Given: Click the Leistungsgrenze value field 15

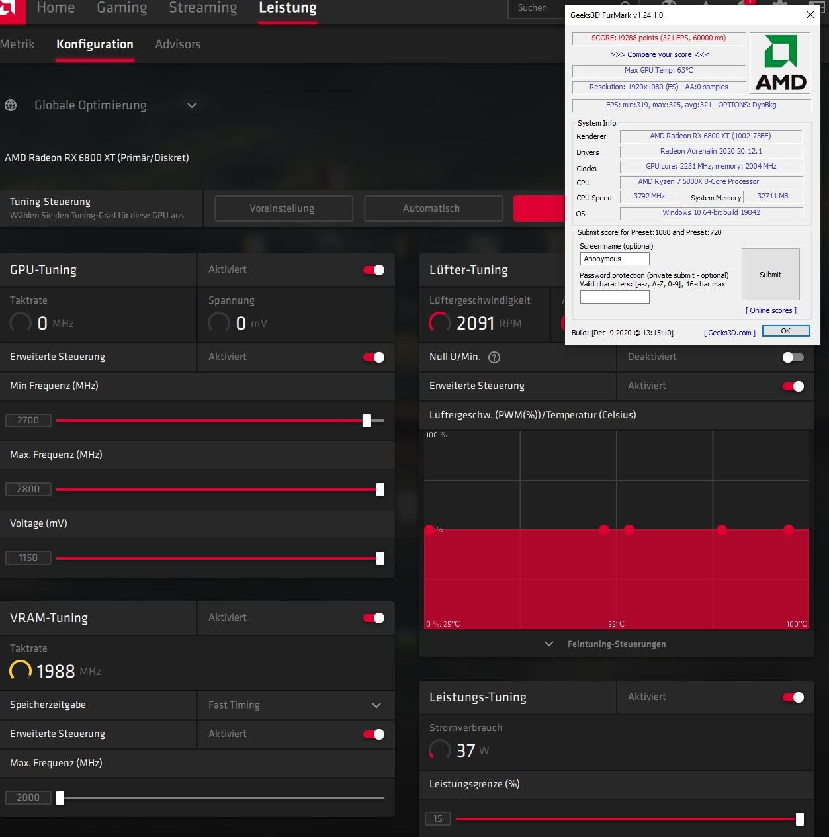Looking at the screenshot, I should click(x=438, y=818).
